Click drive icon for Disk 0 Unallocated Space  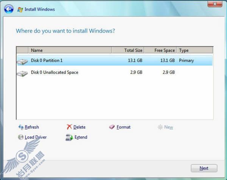point(22,73)
